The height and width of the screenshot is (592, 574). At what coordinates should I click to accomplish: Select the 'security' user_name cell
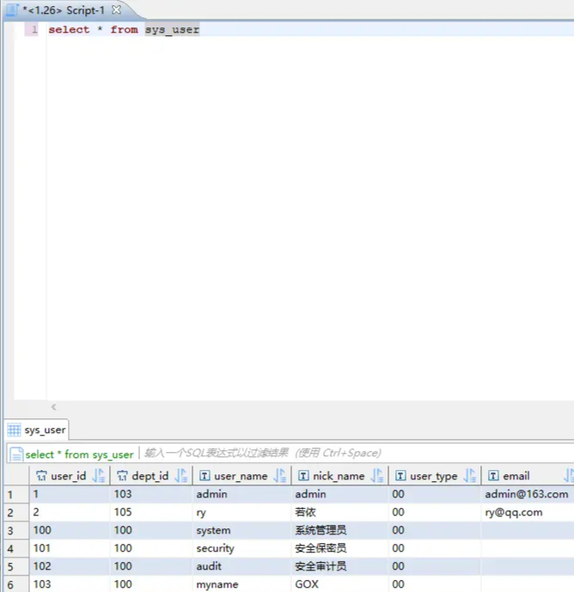click(215, 548)
